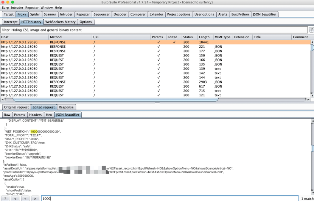Sort by the MIME type column header
314x201 pixels.
(223, 37)
